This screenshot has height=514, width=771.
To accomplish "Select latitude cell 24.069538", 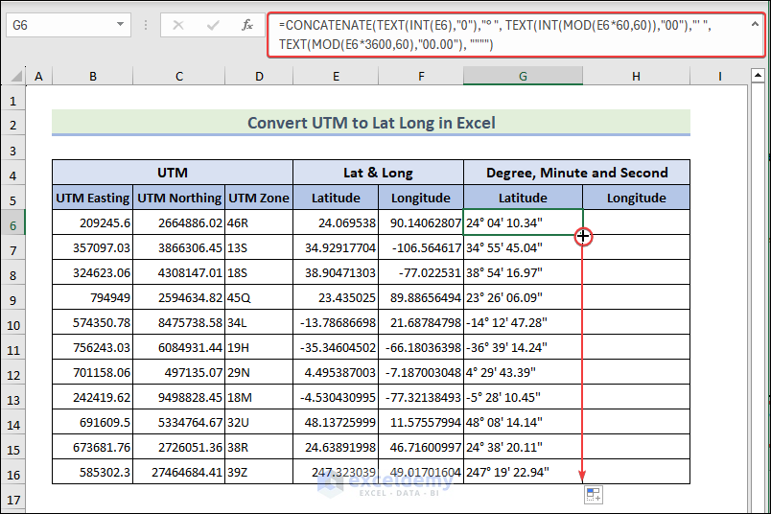I will tap(336, 222).
